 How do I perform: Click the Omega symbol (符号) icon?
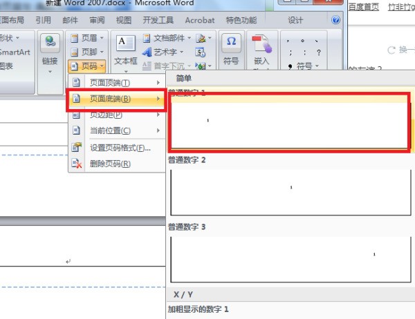pyautogui.click(x=231, y=43)
